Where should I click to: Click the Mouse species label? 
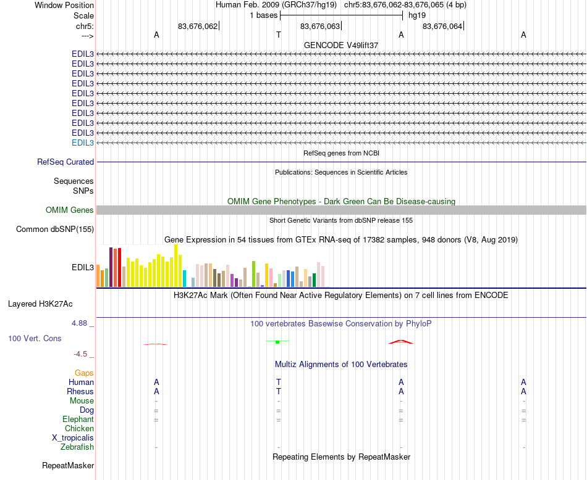pos(82,401)
